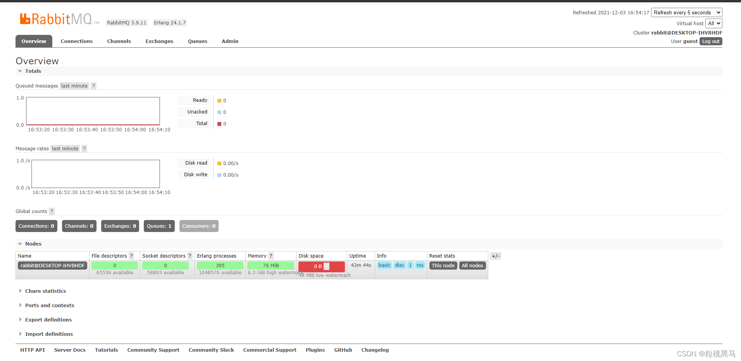Click the Log out button
The image size is (741, 361).
click(711, 41)
